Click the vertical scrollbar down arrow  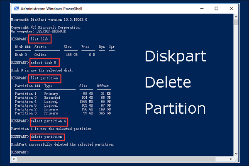(236, 154)
